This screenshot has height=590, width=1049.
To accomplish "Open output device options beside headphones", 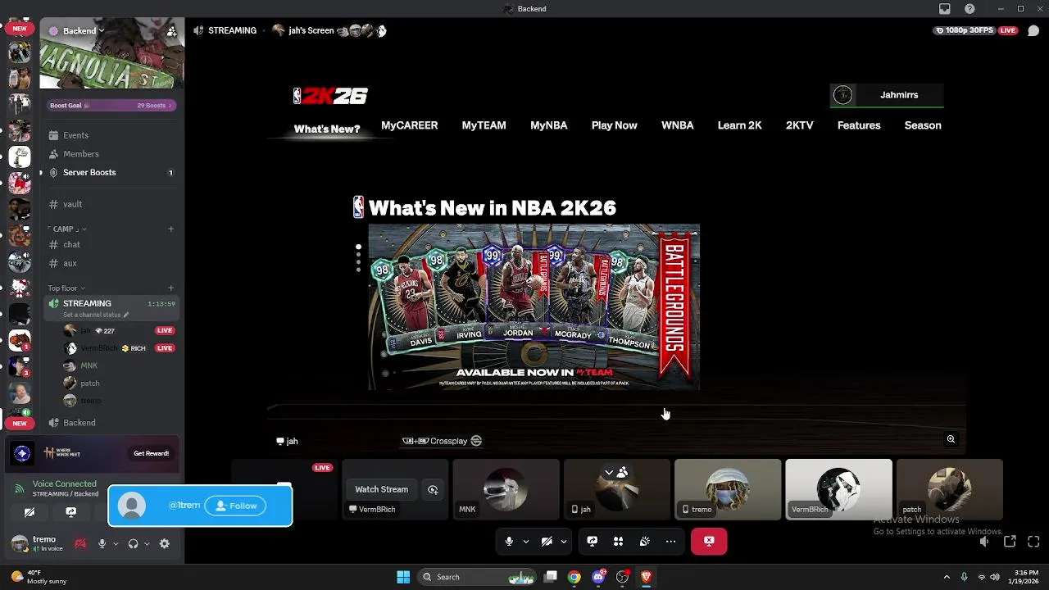I will (147, 543).
